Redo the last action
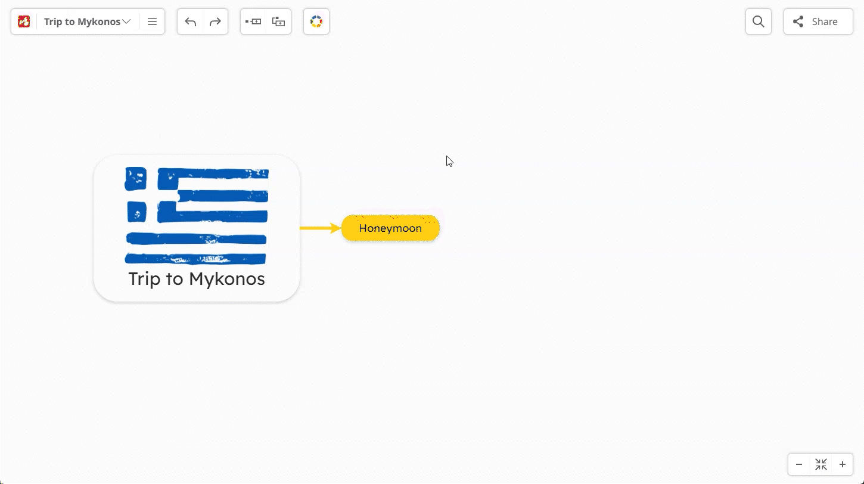The image size is (864, 484). (x=215, y=21)
